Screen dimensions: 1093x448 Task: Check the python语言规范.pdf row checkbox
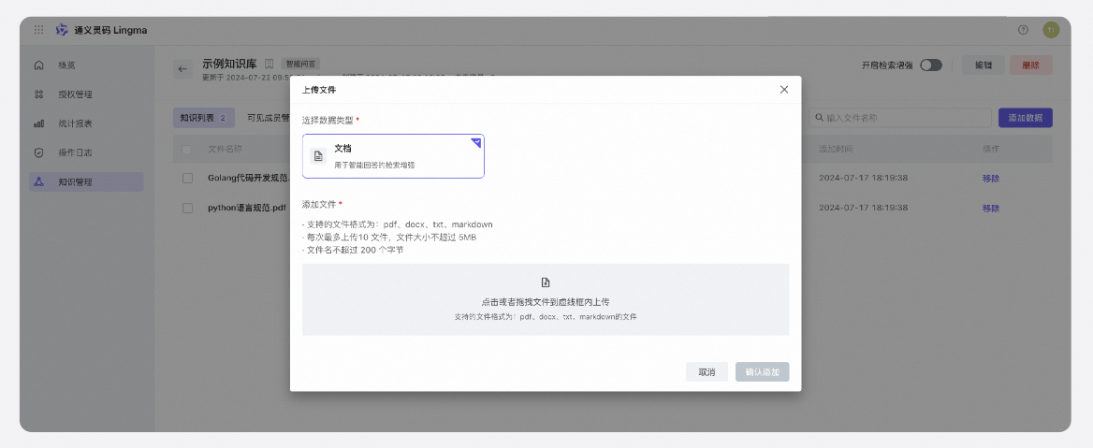187,208
